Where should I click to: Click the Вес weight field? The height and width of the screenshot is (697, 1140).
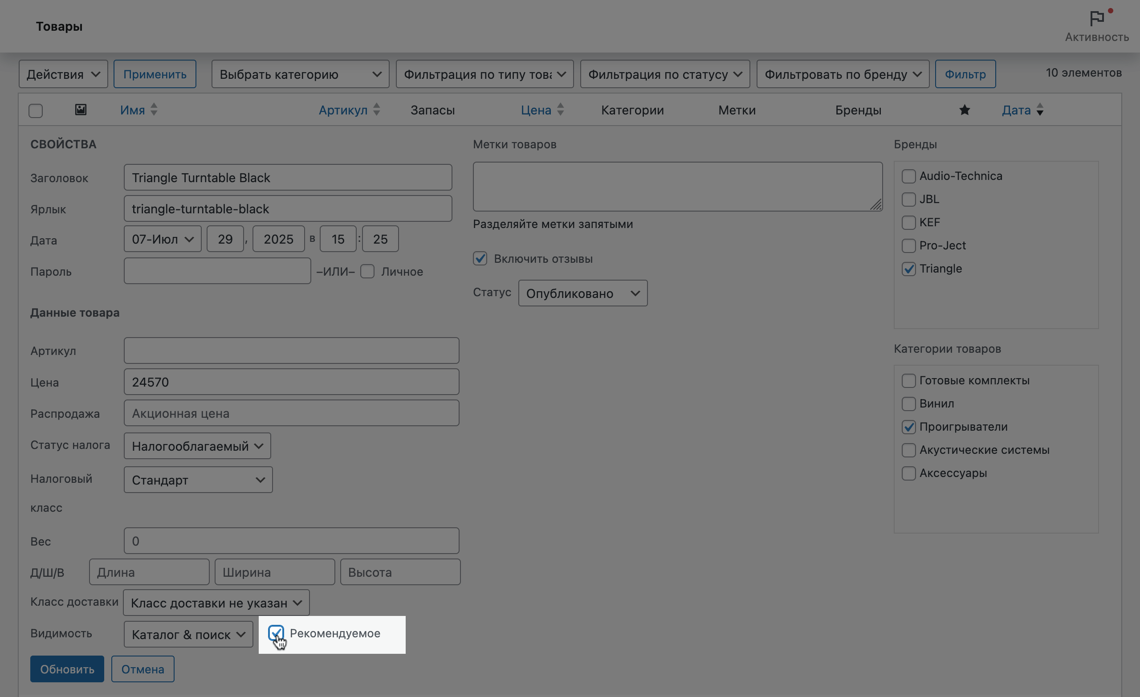tap(292, 541)
